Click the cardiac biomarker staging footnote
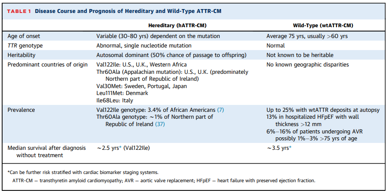Image resolution: width=388 pixels, height=193 pixels. [x=81, y=173]
